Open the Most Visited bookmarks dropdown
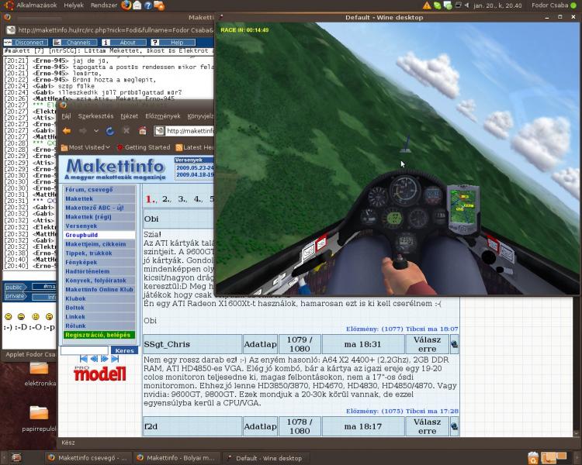This screenshot has height=465, width=582. [85, 147]
